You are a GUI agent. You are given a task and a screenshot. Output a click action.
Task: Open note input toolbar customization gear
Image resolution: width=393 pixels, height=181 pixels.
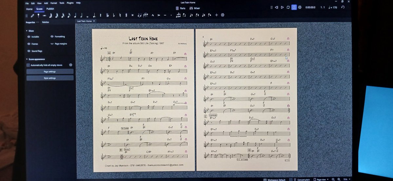[222, 15]
